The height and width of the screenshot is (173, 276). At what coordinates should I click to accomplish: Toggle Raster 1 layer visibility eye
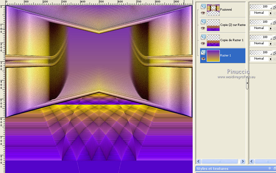(203, 59)
